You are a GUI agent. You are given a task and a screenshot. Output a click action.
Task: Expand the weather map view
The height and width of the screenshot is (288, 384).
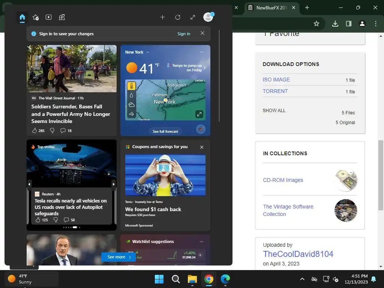tap(199, 114)
